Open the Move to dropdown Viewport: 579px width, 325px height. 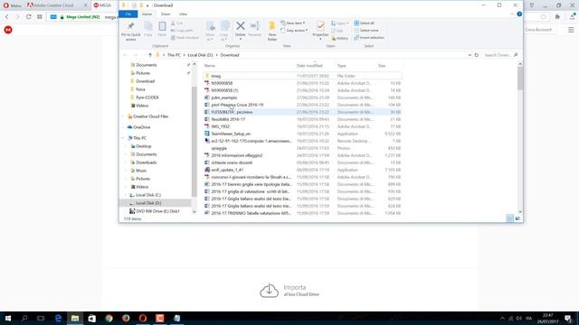[x=210, y=31]
